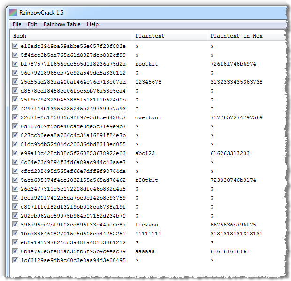This screenshot has width=291, height=281.
Task: Click hex value 6675636b796f75
Action: click(233, 225)
